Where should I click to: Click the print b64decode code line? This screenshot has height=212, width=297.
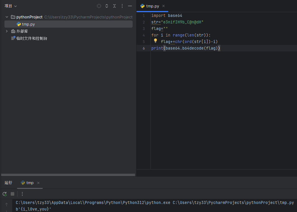coord(186,48)
